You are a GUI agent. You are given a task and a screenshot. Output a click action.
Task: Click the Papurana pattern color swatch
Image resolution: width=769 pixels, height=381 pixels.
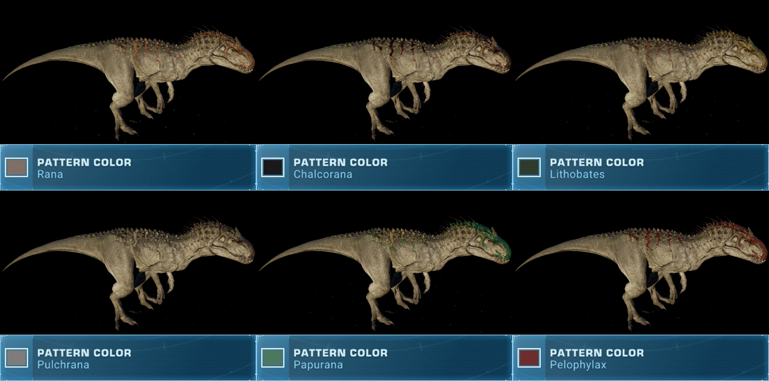[x=273, y=358]
